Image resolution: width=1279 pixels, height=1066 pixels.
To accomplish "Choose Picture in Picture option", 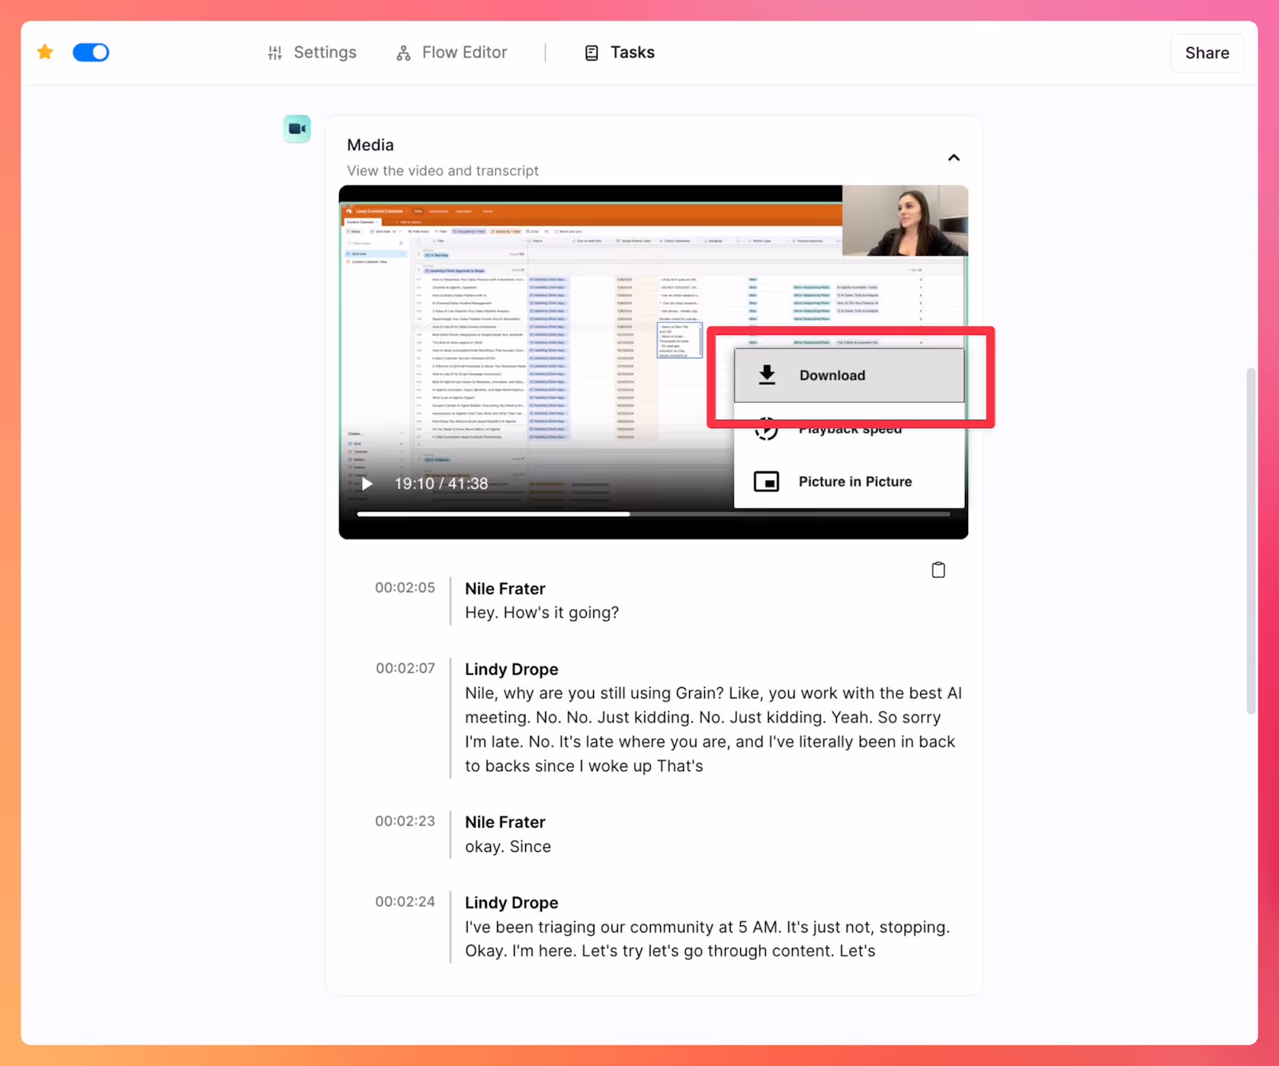I will pos(849,482).
